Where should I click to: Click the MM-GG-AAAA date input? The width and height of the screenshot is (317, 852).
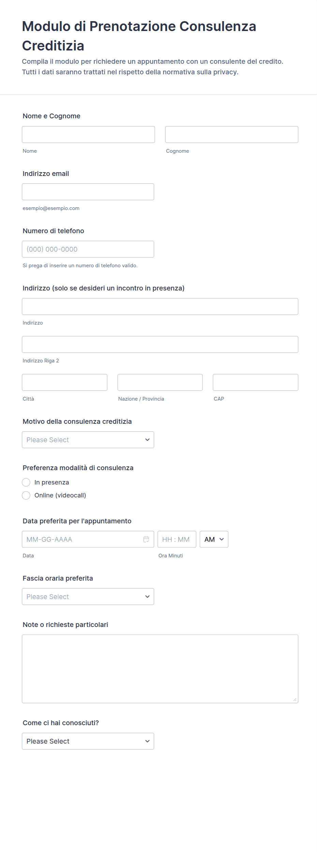[82, 539]
